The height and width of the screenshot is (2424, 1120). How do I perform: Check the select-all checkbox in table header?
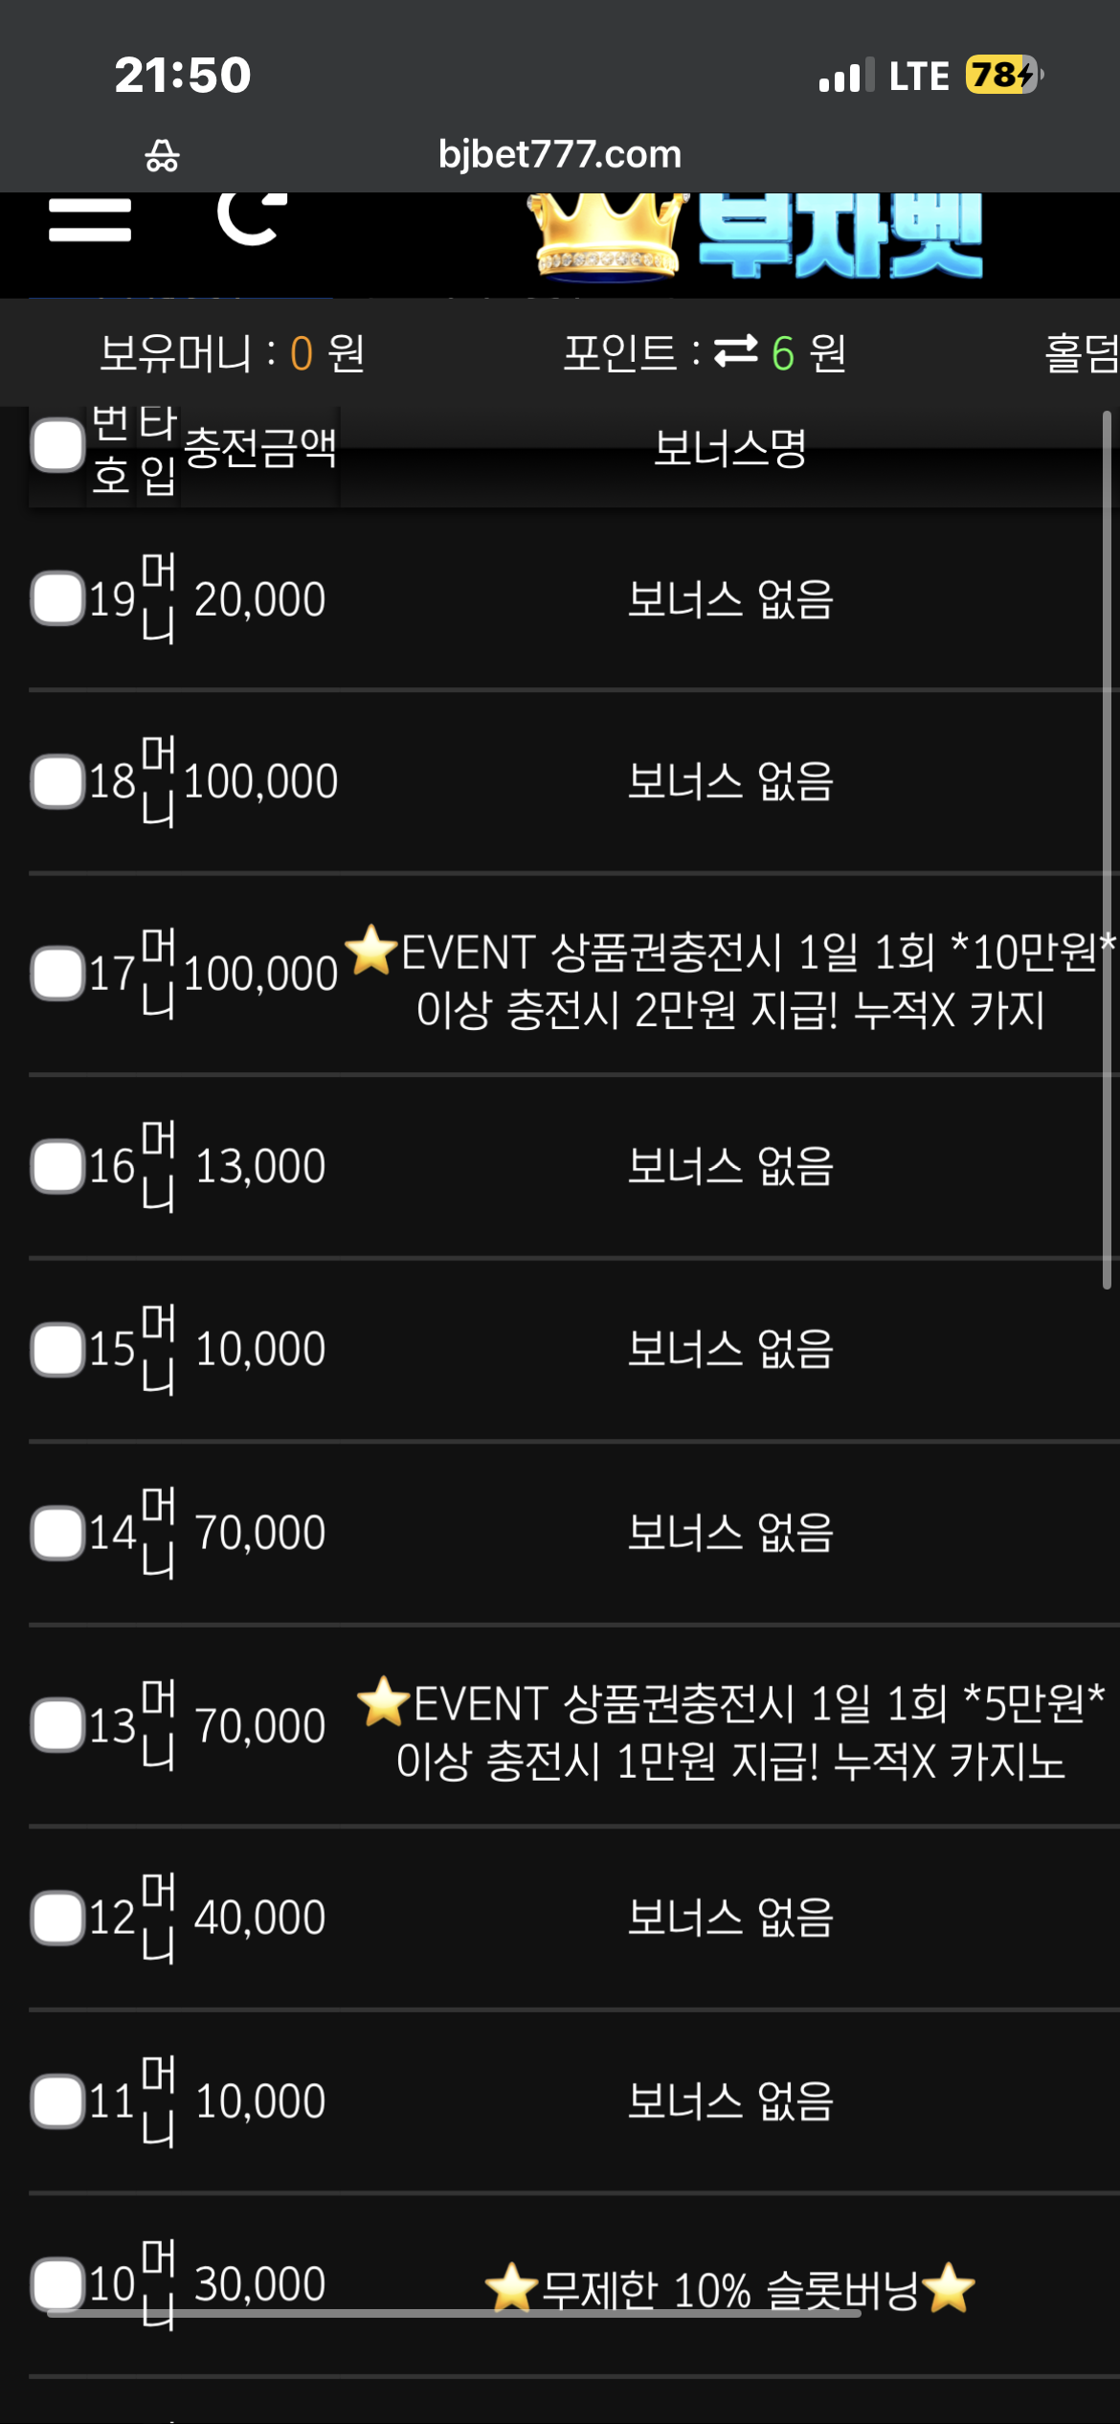coord(57,445)
